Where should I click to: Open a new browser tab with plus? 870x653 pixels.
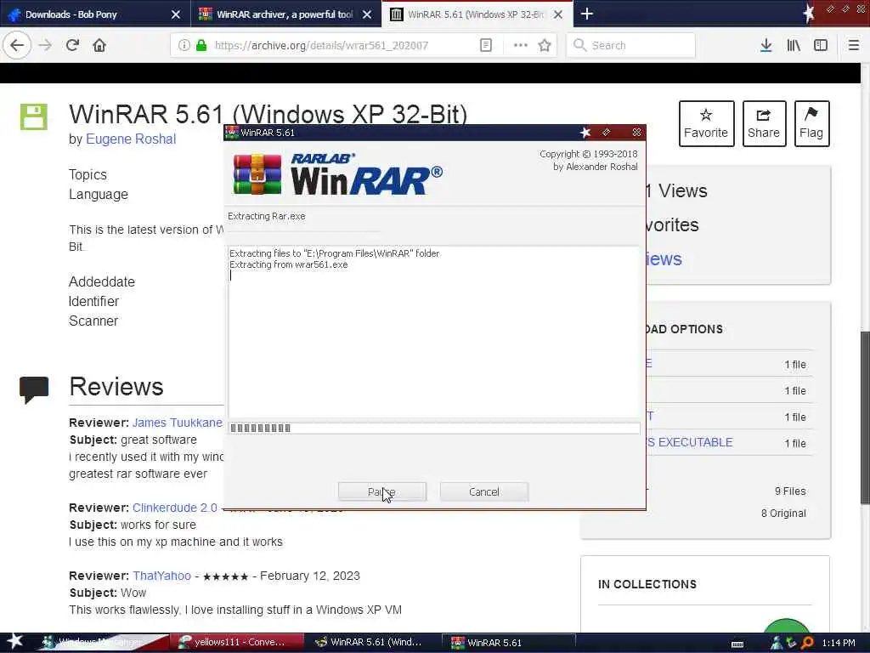click(x=587, y=14)
